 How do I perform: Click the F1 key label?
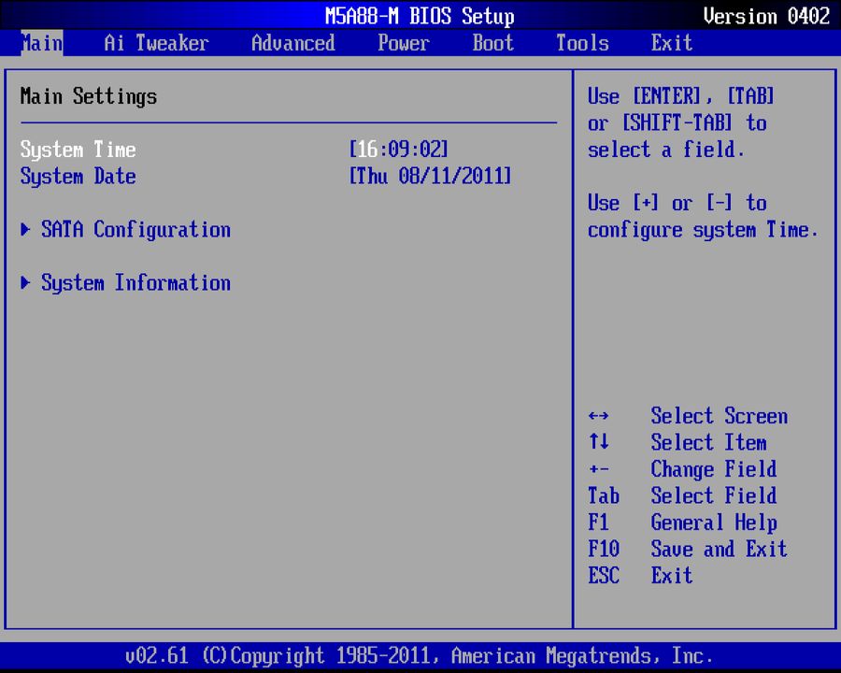coord(599,523)
